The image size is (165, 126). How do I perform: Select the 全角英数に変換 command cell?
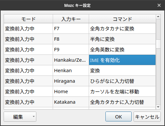point(122,50)
